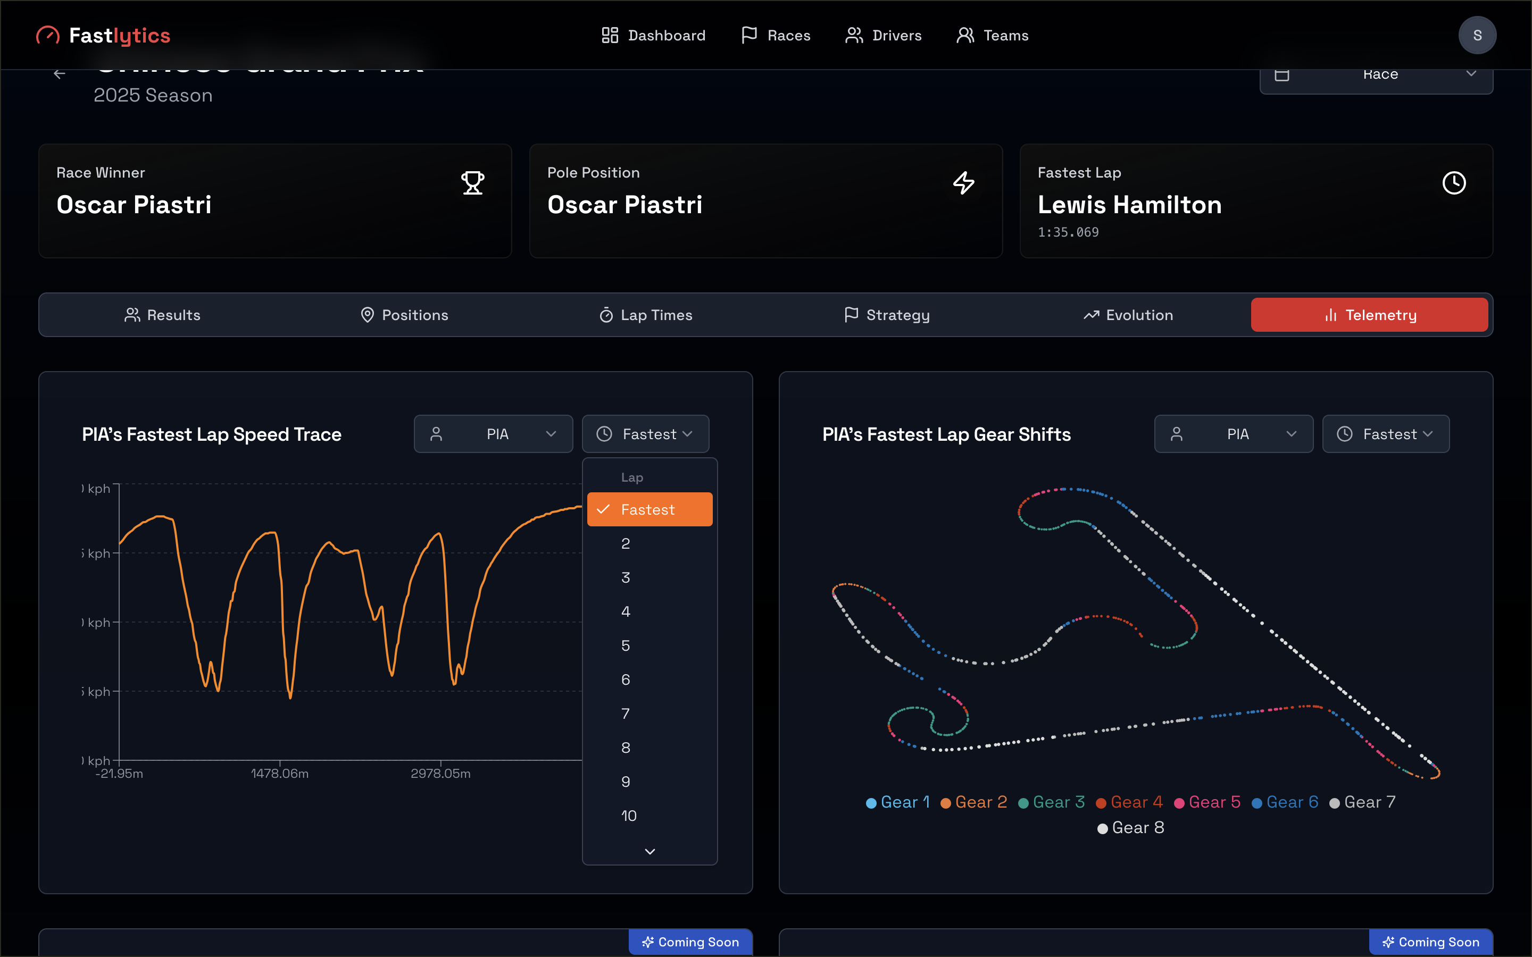This screenshot has height=957, width=1532.
Task: Toggle Gear 2 legend entry
Action: click(x=973, y=803)
